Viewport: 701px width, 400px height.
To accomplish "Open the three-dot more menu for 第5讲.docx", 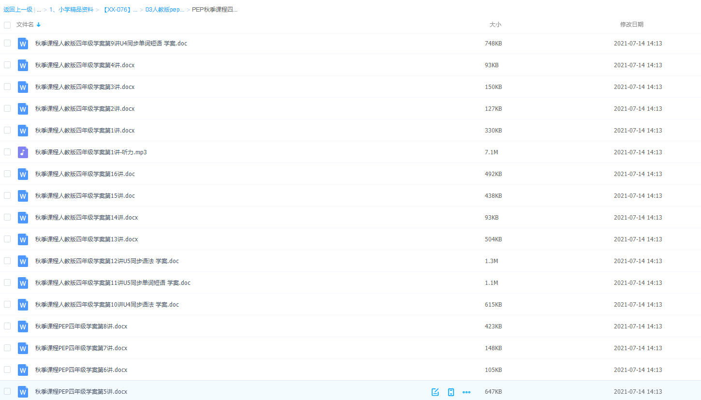I will point(467,392).
